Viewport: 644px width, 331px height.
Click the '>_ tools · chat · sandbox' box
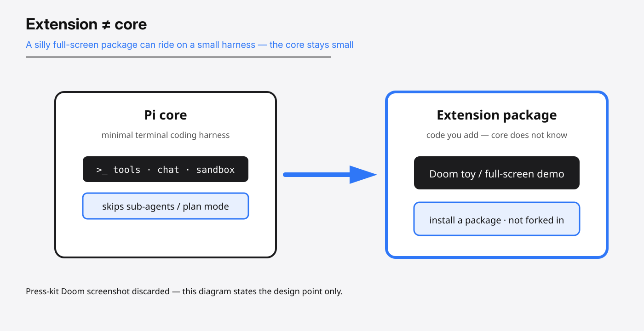pyautogui.click(x=166, y=169)
